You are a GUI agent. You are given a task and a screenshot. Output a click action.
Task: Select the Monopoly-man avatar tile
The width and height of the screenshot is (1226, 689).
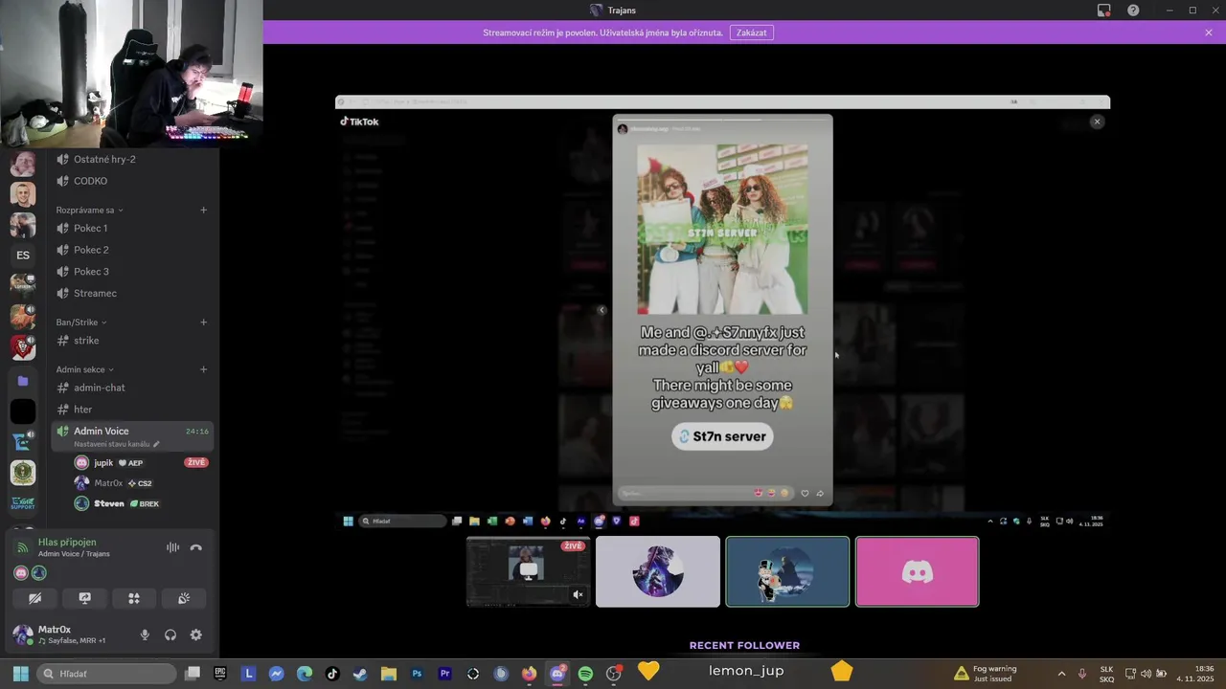coord(787,571)
